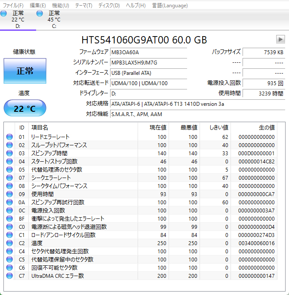The image size is (289, 295).
Task: Click the next disk arrow button
Action: click(x=280, y=40)
